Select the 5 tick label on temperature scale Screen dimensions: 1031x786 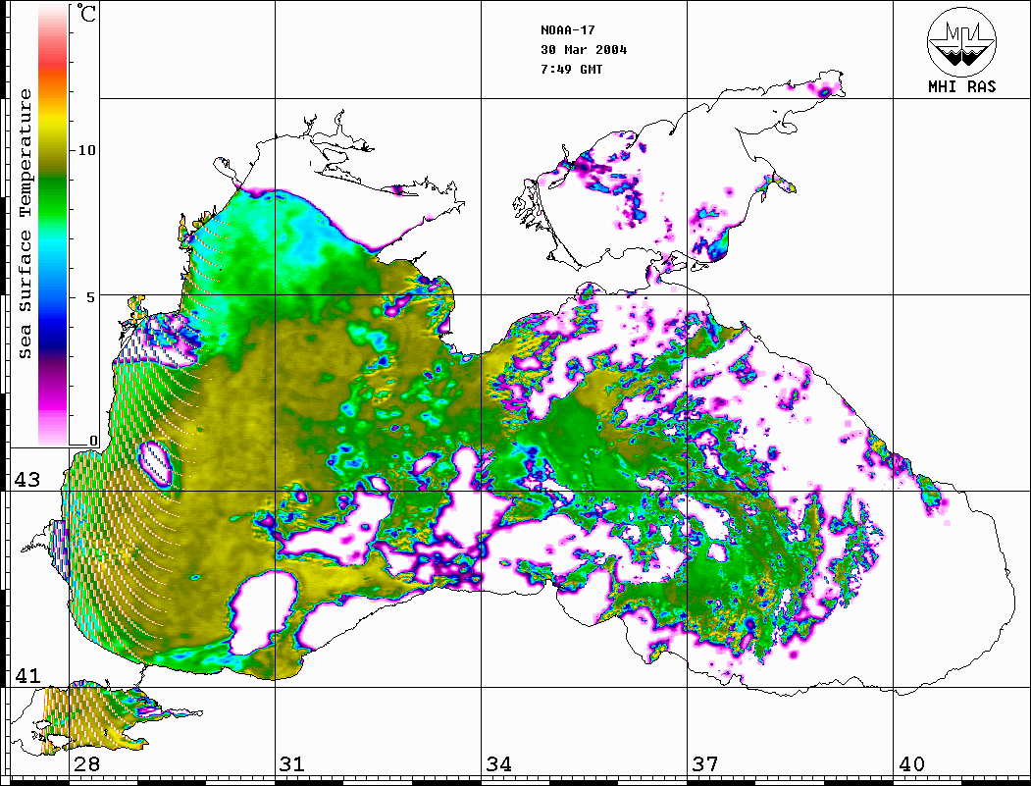tap(92, 296)
